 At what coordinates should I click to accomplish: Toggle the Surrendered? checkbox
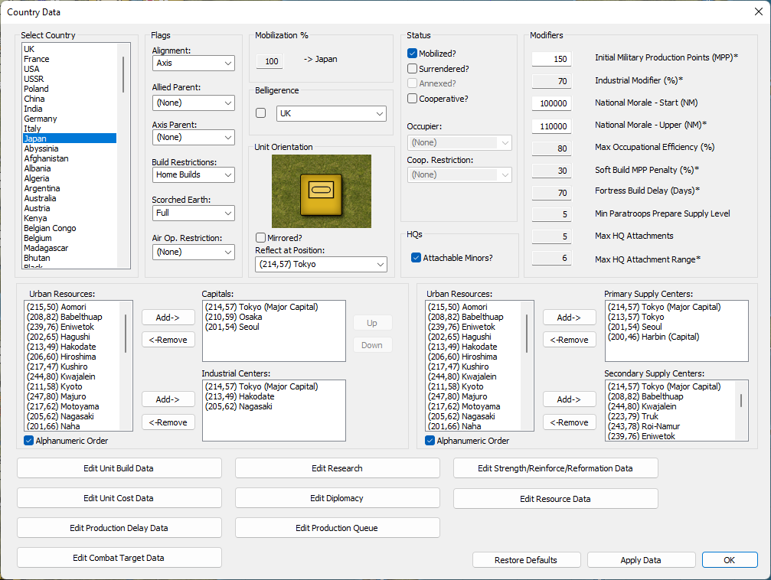tap(412, 69)
